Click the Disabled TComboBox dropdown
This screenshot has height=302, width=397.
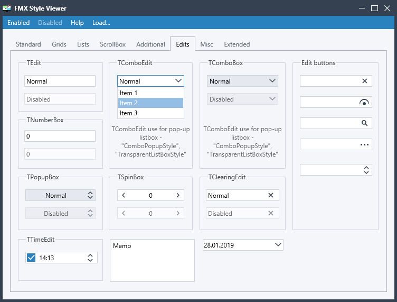click(242, 99)
